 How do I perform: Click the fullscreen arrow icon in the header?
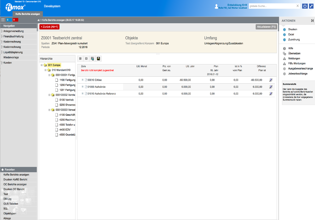[x=311, y=6]
